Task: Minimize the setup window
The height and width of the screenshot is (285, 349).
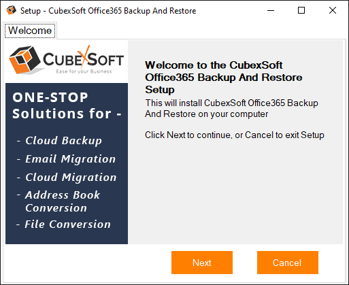Action: pyautogui.click(x=271, y=10)
